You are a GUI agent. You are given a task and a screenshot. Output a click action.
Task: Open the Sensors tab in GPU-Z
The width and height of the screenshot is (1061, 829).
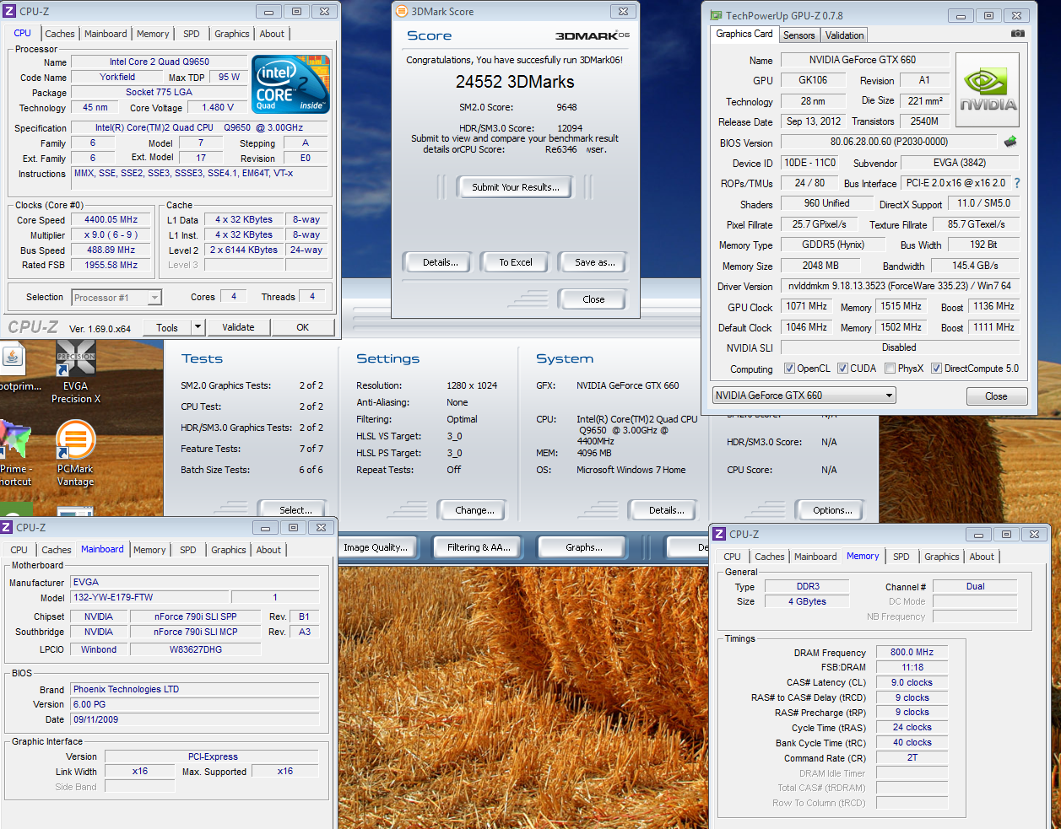click(798, 35)
